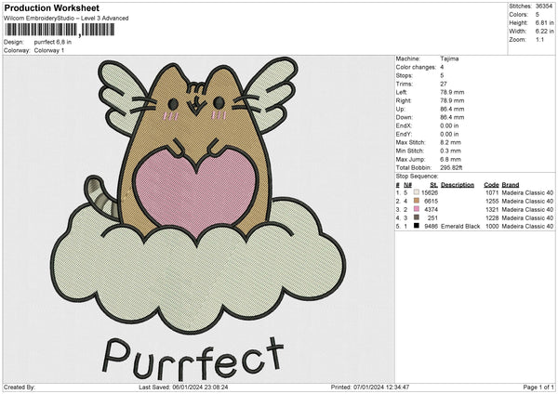Click the brown-gray swatch for code 1228
The height and width of the screenshot is (394, 558).
(x=417, y=217)
